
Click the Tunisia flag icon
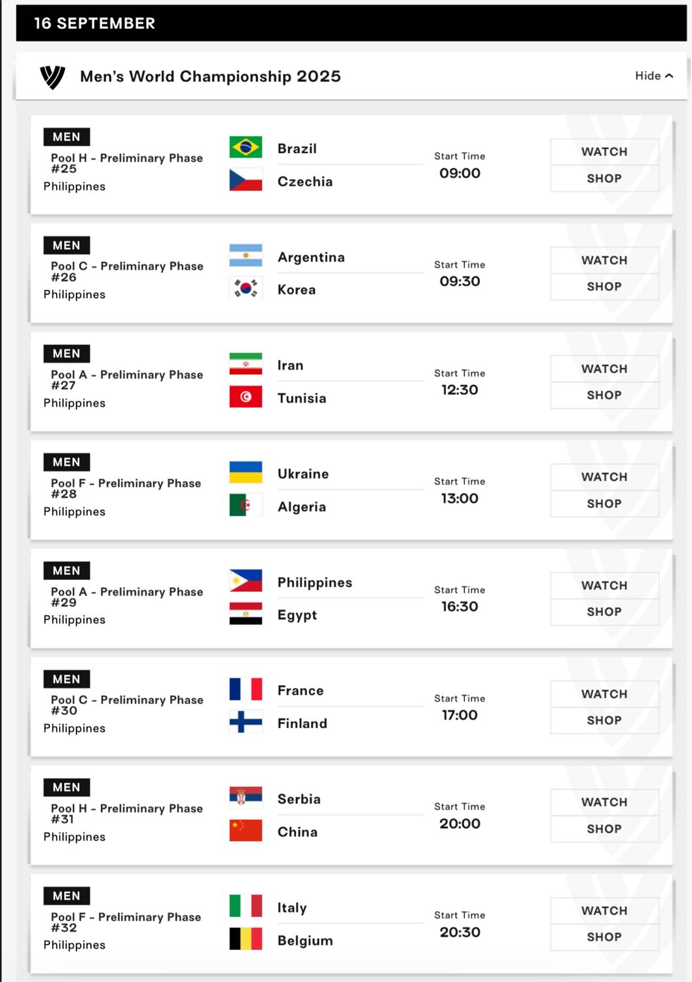(246, 397)
